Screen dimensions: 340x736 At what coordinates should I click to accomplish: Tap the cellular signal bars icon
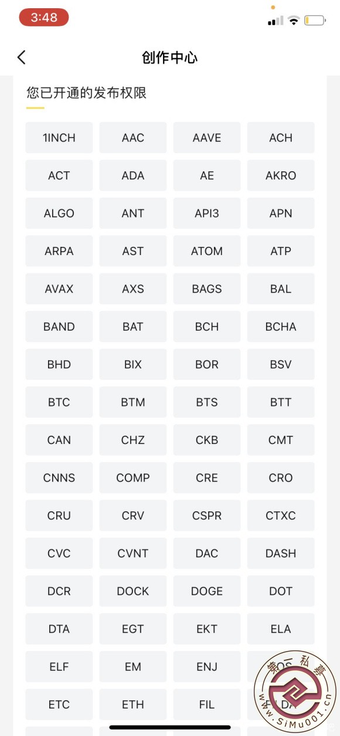[275, 21]
